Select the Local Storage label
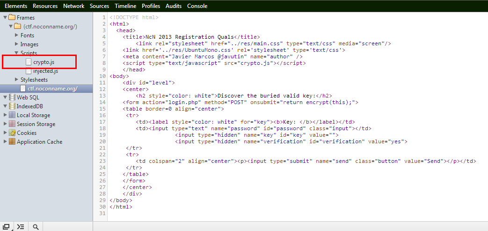The width and height of the screenshot is (488, 231). pos(33,115)
